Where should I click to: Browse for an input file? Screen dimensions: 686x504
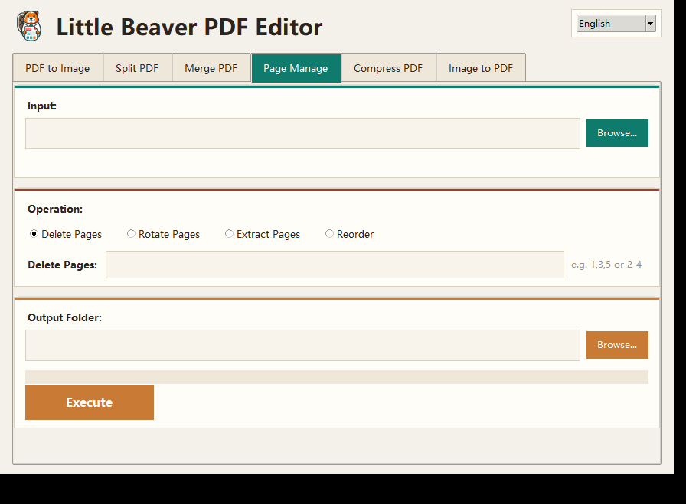coord(617,133)
